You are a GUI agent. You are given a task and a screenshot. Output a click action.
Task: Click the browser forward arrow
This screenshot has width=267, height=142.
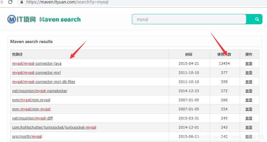[x=2, y=2]
